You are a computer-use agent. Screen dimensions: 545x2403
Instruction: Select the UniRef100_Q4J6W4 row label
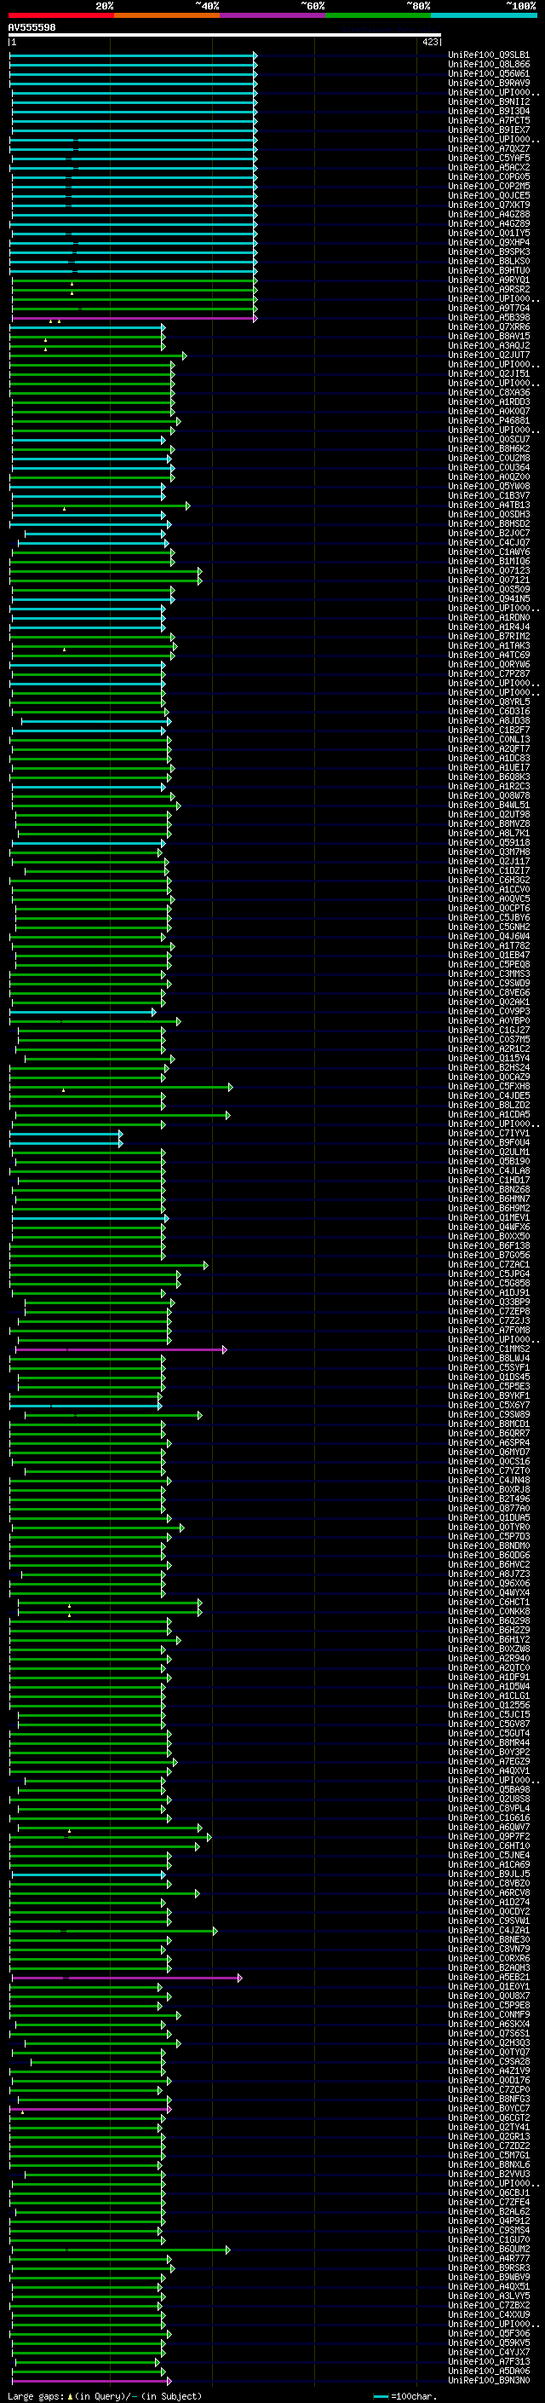coord(489,936)
